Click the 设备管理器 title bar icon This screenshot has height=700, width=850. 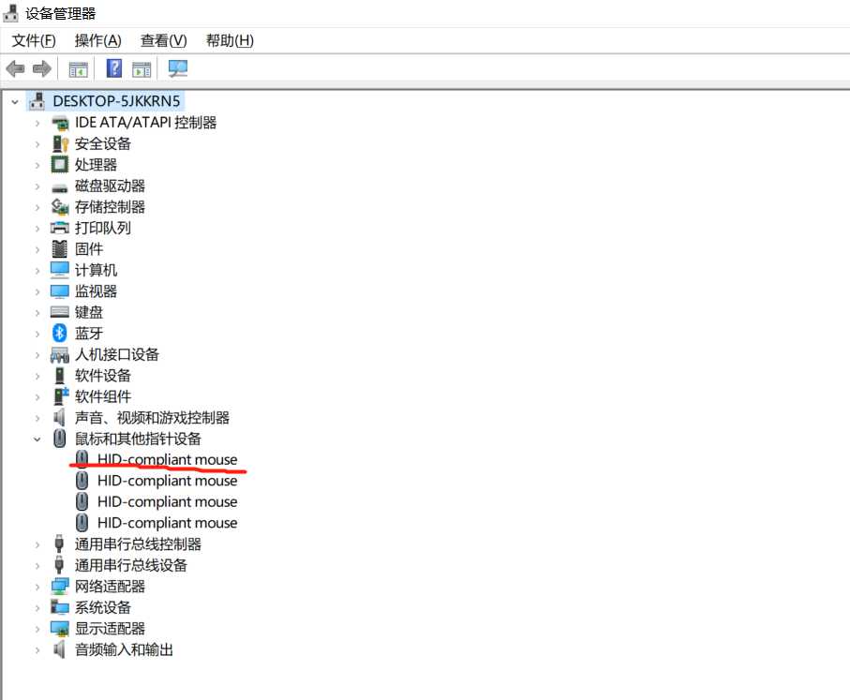click(11, 13)
